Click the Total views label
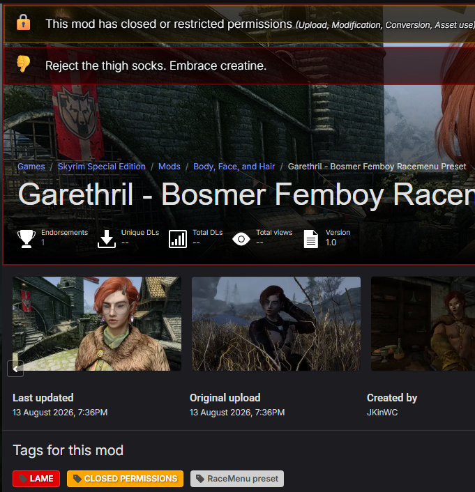Viewport: 475px width, 492px height. pyautogui.click(x=274, y=233)
